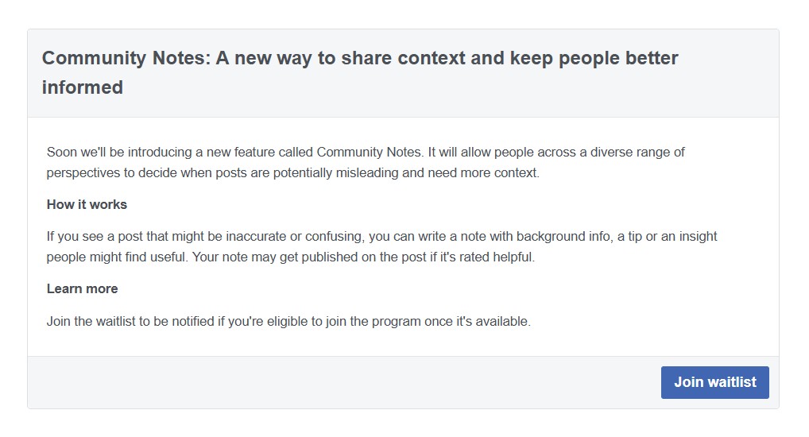Viewport: 809px width, 437px height.
Task: Click the Join waitlist button
Action: (714, 382)
